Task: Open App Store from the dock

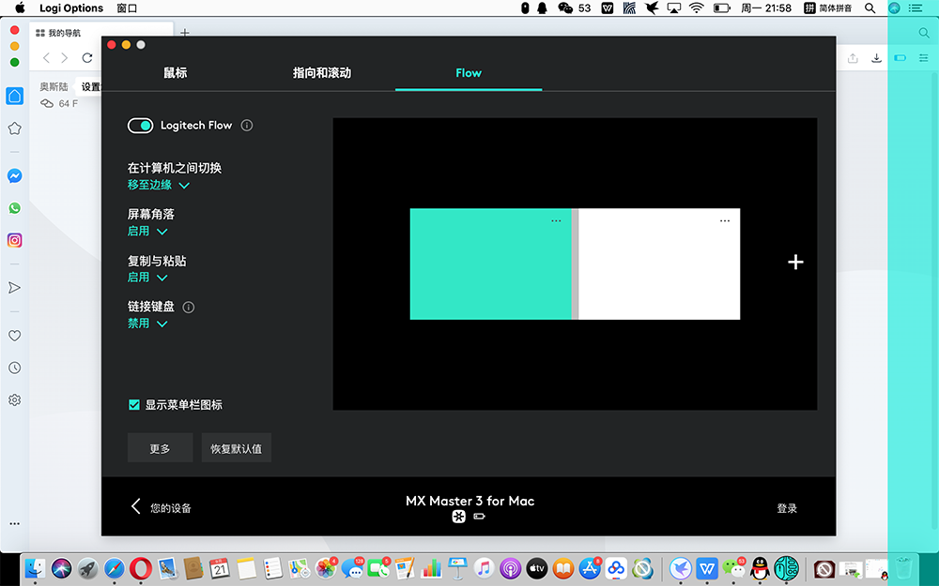Action: 590,568
